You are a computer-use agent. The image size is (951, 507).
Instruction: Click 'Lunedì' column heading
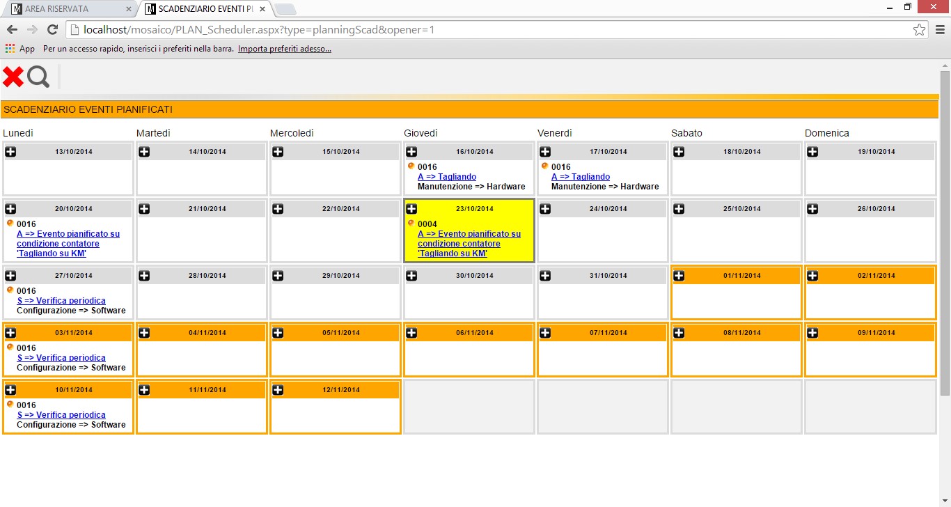pos(18,133)
